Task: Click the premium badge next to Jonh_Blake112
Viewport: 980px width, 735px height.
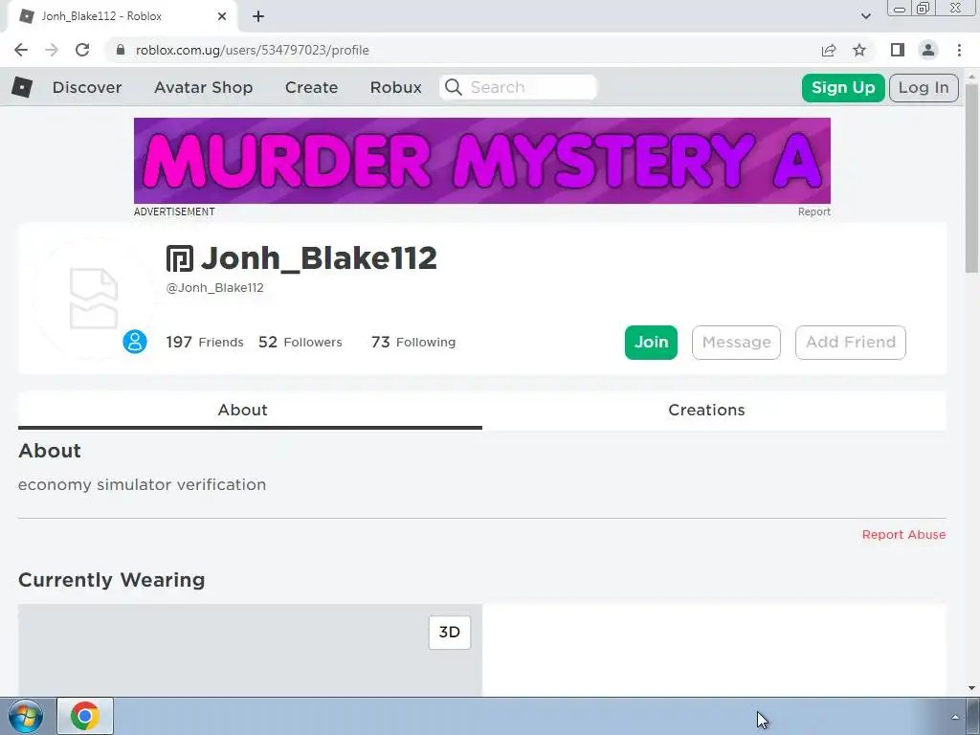Action: pyautogui.click(x=179, y=258)
